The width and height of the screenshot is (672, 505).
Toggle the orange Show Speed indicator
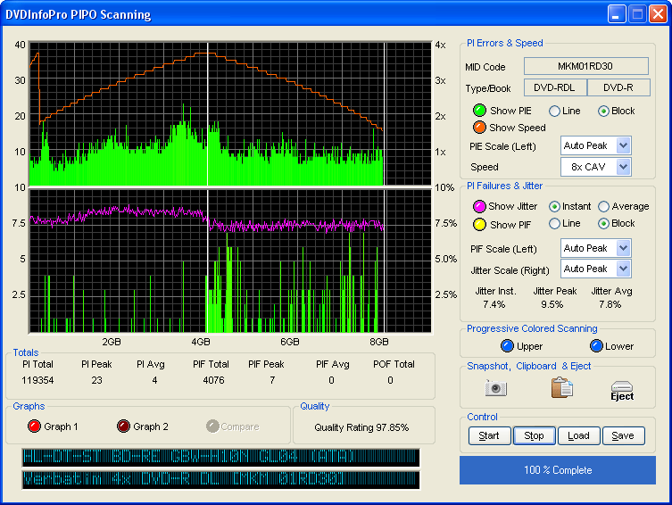[x=479, y=128]
